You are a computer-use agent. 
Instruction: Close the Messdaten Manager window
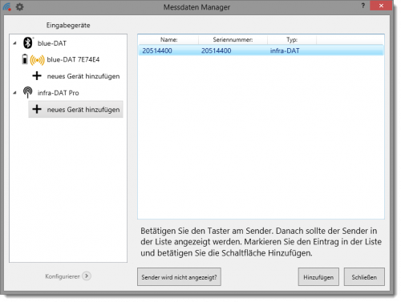[381, 6]
